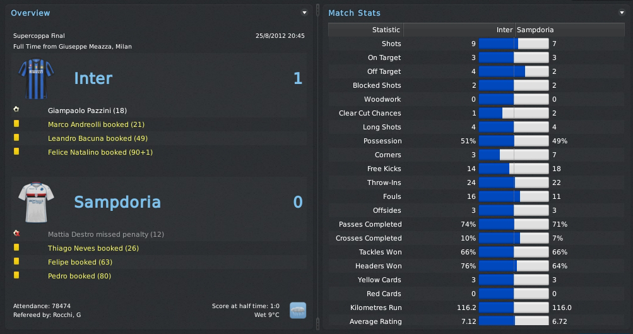Click the Overview panel title

[30, 13]
